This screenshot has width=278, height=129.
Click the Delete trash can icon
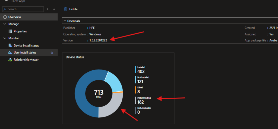pos(65,9)
